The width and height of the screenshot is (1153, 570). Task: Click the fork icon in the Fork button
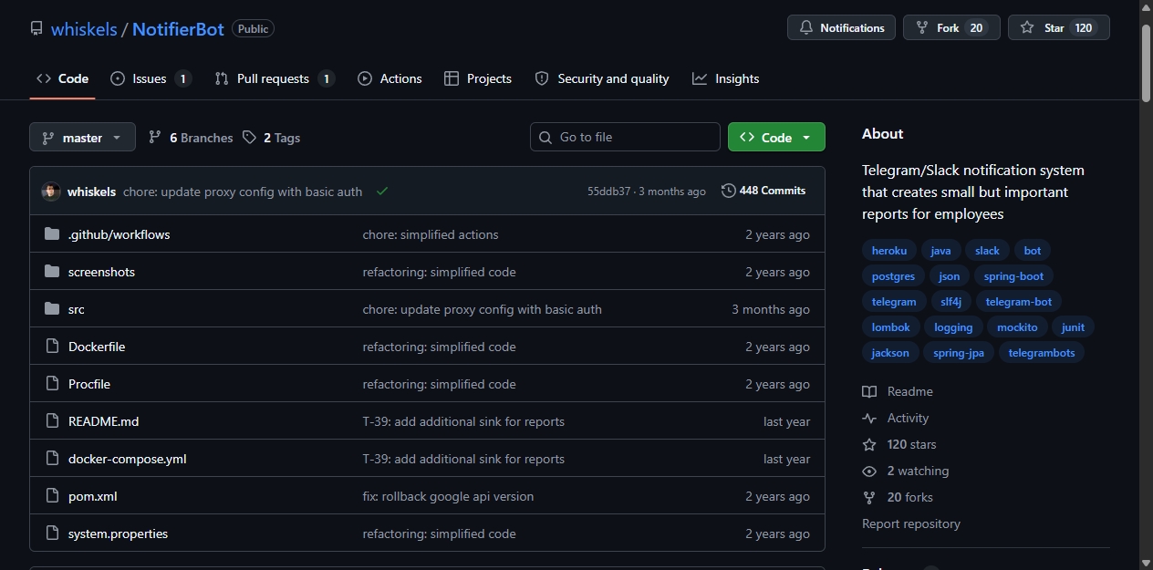click(x=922, y=28)
